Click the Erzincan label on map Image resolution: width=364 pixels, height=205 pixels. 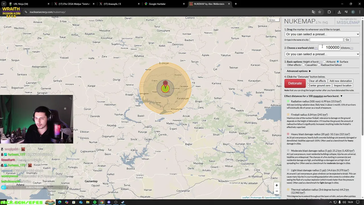point(164,63)
